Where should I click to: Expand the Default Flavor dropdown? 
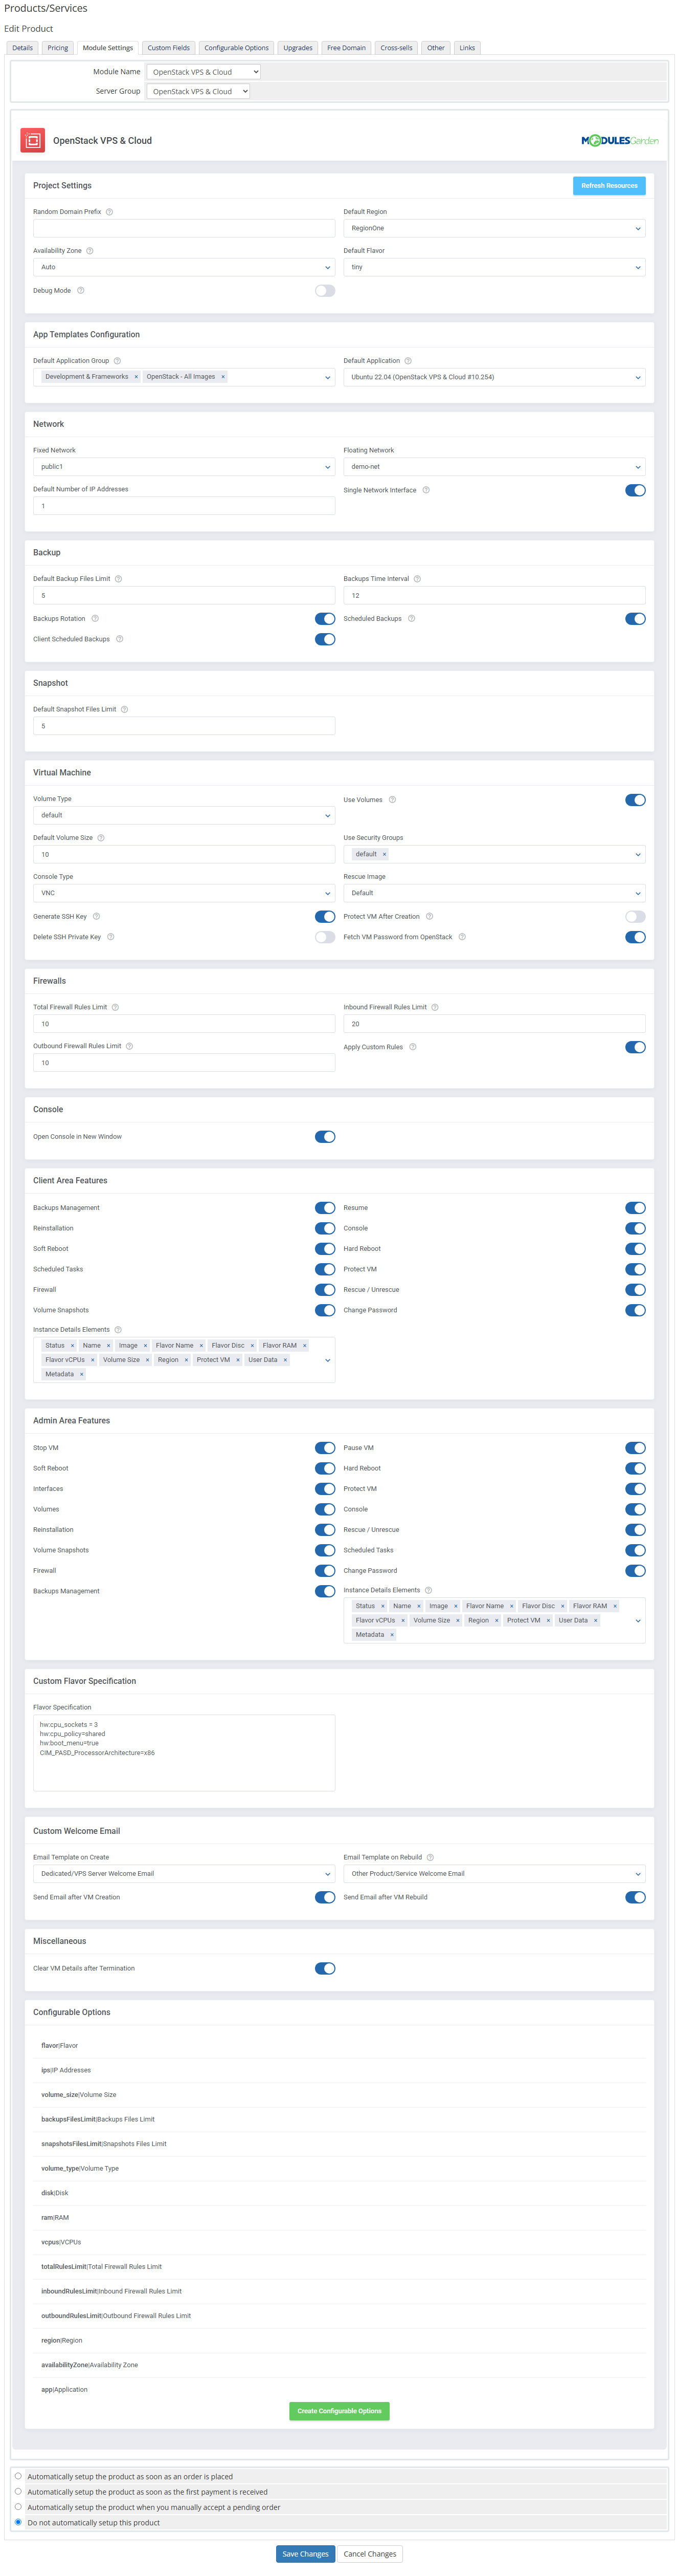pyautogui.click(x=493, y=267)
